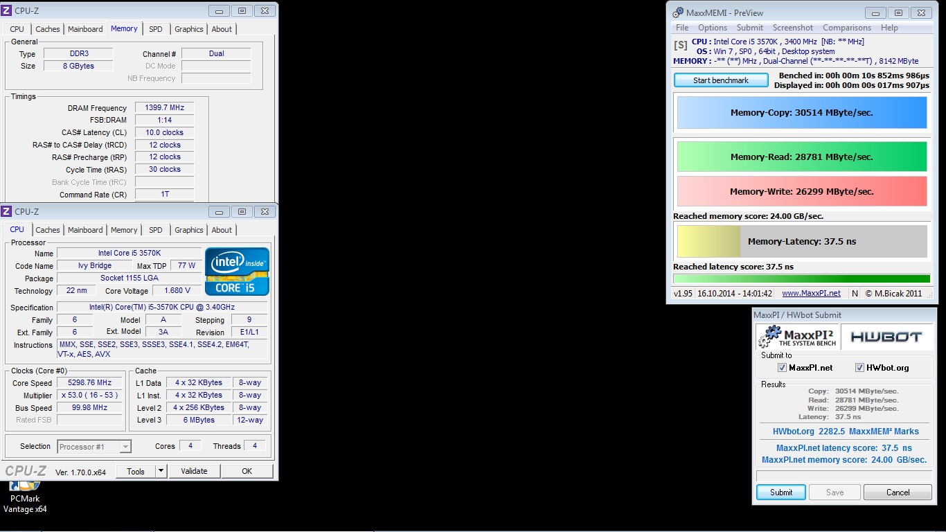The width and height of the screenshot is (946, 532).
Task: Open the Mainboard tab in memory CPU-Z window
Action: [x=85, y=29]
